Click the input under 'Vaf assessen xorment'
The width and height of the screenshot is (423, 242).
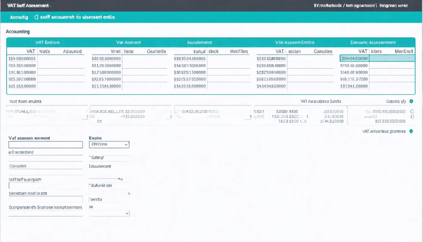pos(45,145)
